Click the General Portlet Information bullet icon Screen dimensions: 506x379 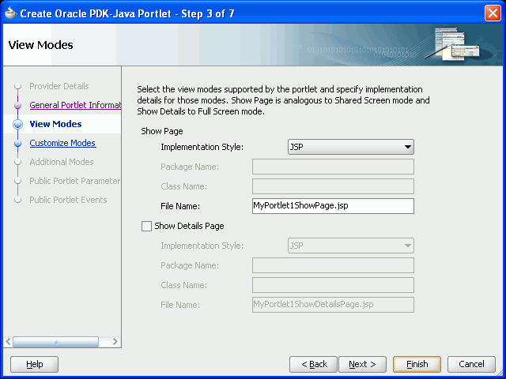click(x=17, y=105)
